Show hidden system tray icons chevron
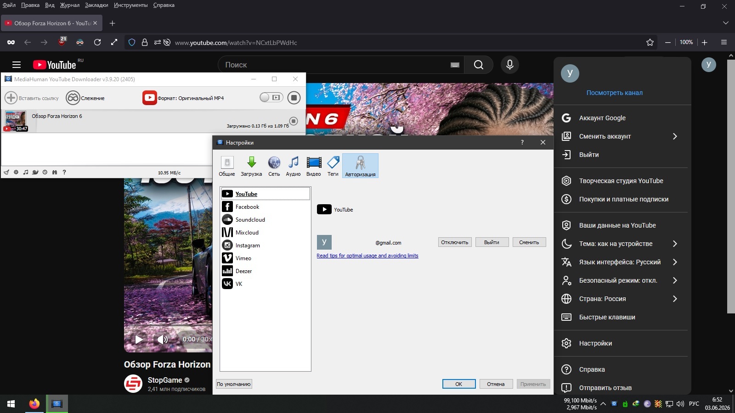 coord(603,404)
